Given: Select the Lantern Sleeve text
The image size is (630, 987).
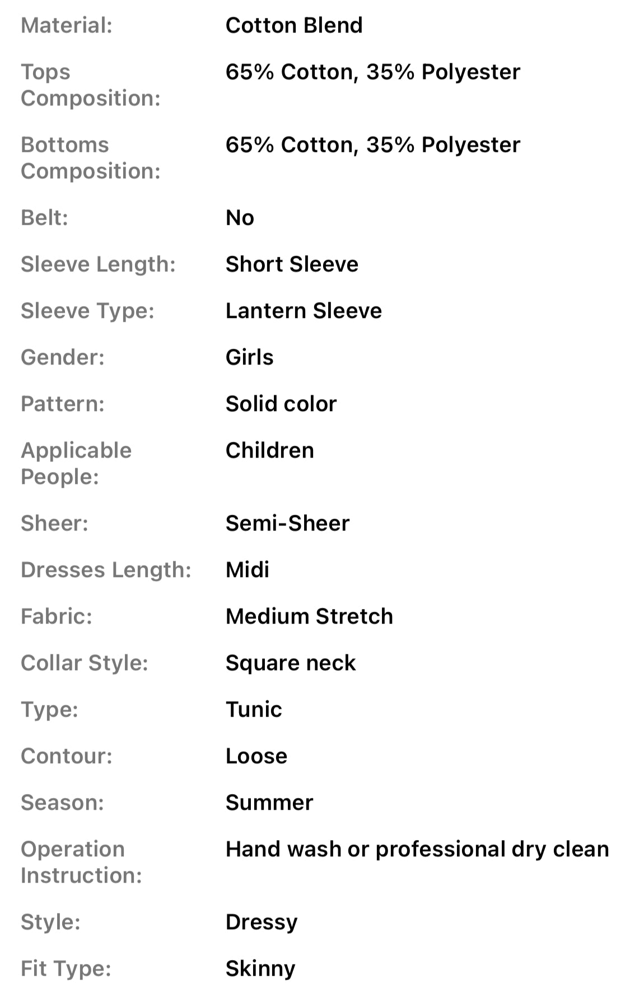Looking at the screenshot, I should [304, 311].
